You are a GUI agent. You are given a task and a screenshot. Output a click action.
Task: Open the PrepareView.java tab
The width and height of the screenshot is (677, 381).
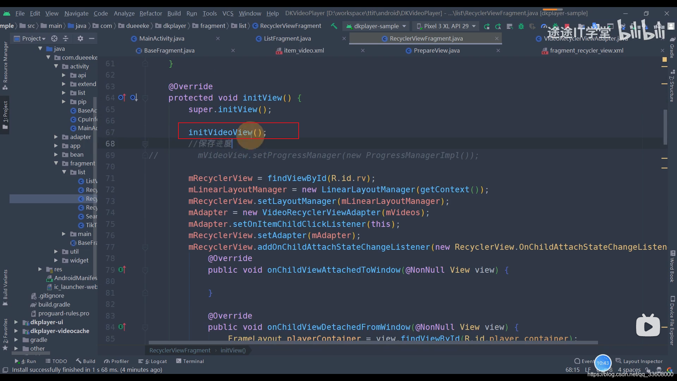437,50
